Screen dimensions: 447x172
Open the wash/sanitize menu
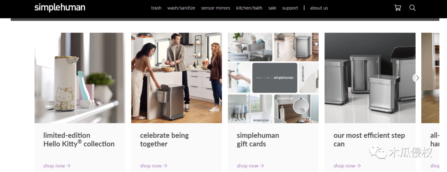[x=181, y=8]
